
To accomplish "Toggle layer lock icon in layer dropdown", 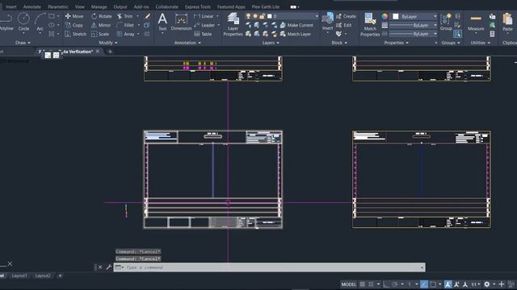I will tap(262, 16).
